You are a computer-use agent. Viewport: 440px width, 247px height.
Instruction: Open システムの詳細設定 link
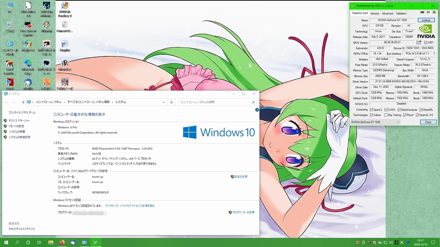pyautogui.click(x=19, y=137)
